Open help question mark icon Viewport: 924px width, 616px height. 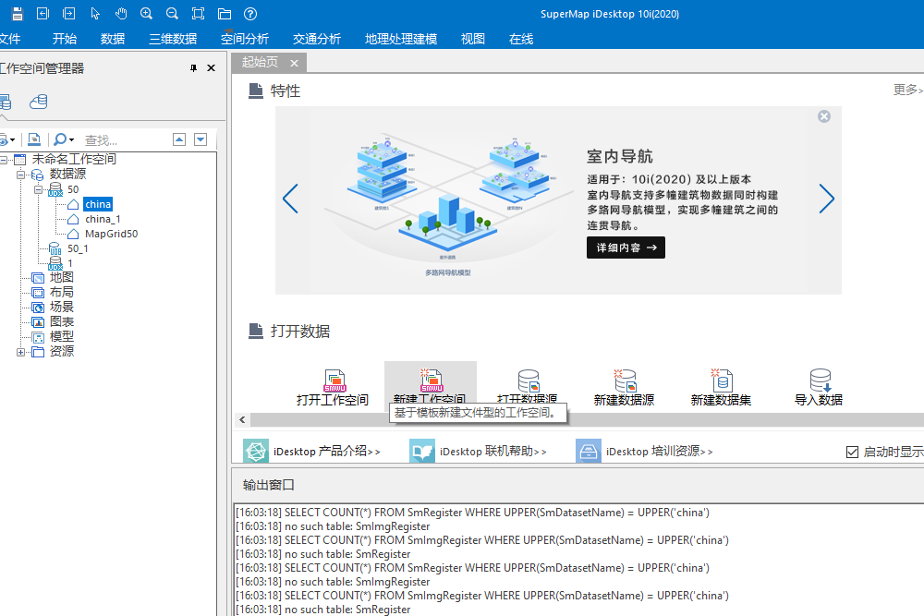pyautogui.click(x=250, y=14)
